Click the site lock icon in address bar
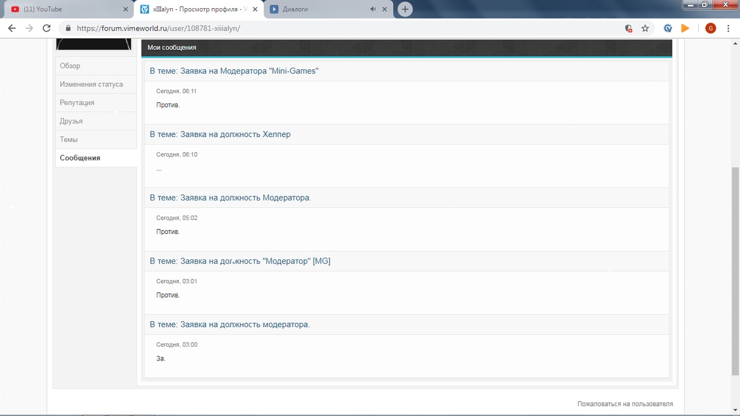740x416 pixels. 68,28
